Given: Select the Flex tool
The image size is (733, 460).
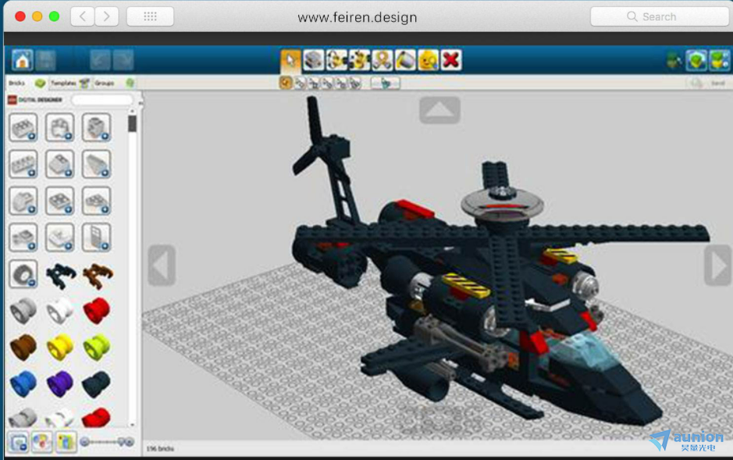Looking at the screenshot, I should [x=382, y=60].
